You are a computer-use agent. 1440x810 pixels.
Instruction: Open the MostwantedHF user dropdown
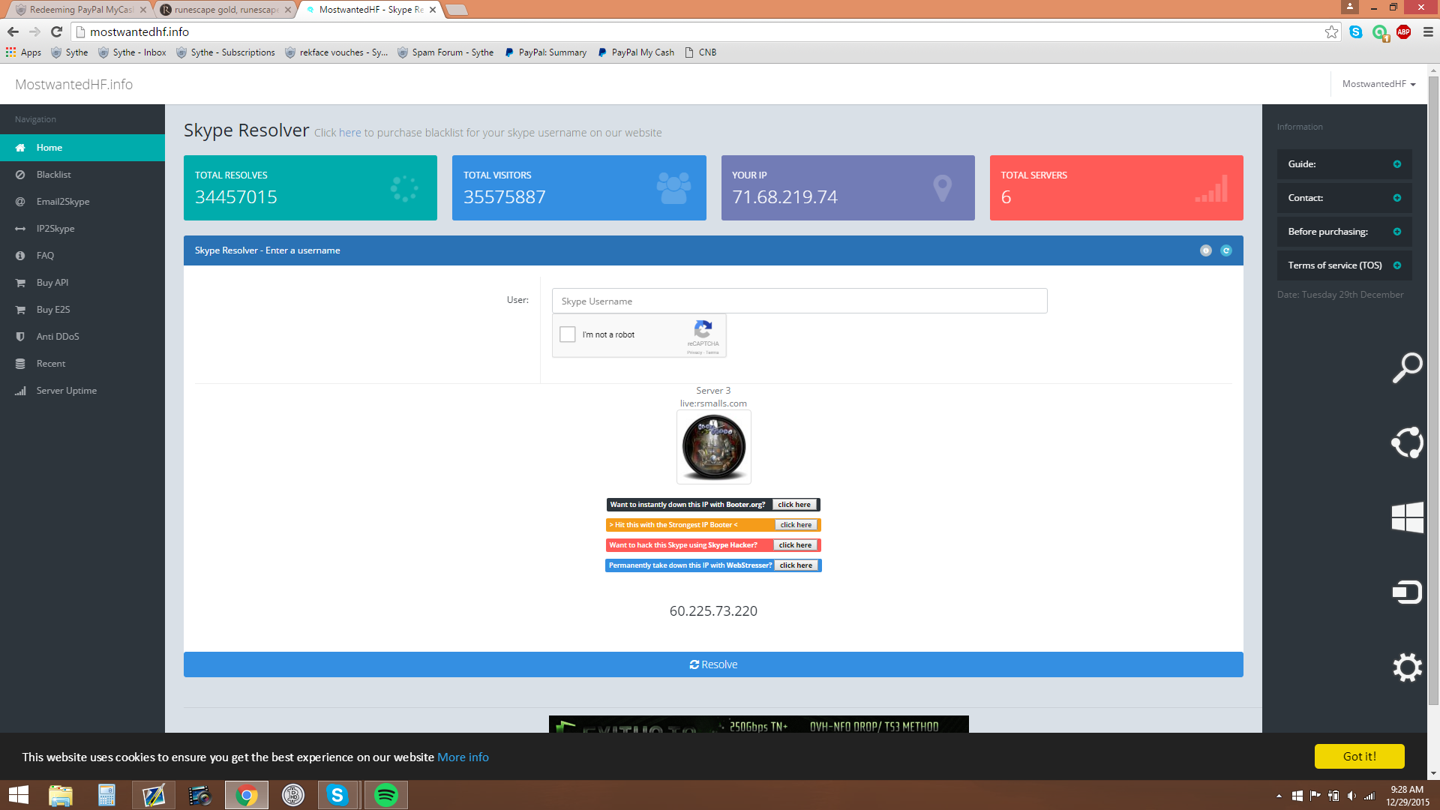[x=1378, y=84]
